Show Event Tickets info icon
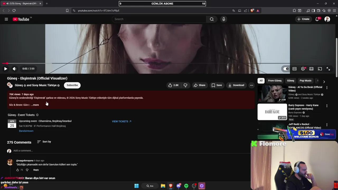The height and width of the screenshot is (190, 338). (x=37, y=115)
